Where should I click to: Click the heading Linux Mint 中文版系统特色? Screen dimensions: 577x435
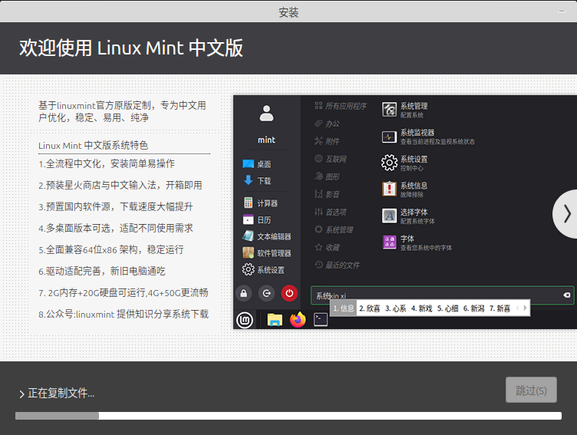coord(93,145)
